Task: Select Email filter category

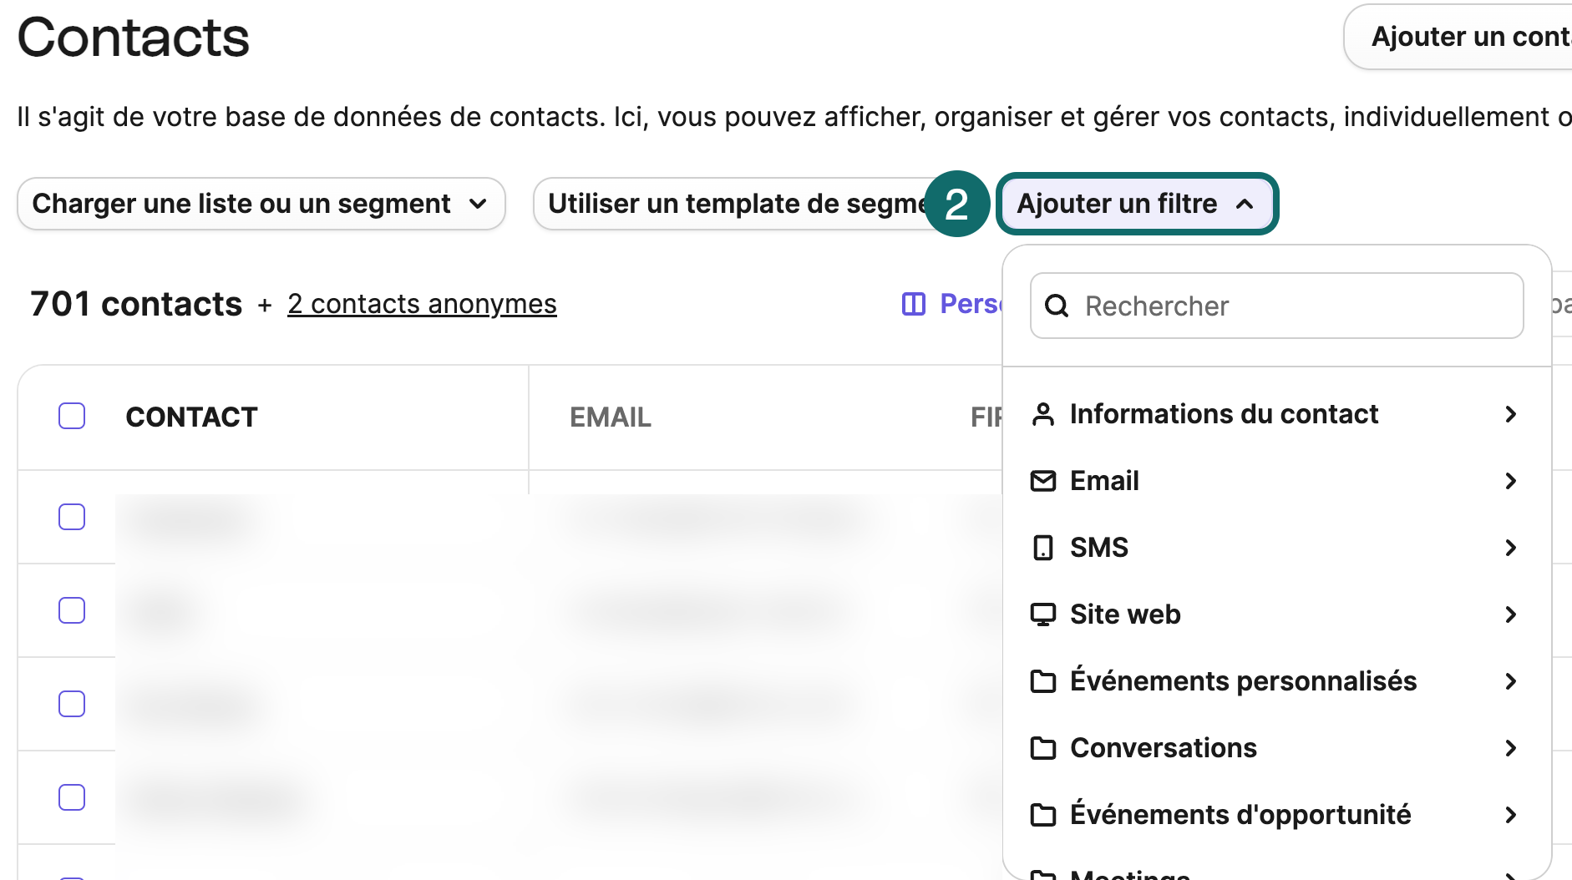Action: [1276, 481]
